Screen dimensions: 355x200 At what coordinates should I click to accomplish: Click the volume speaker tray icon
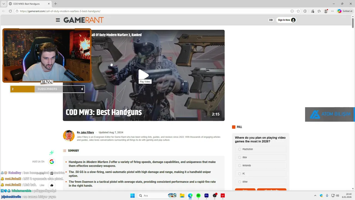(338, 196)
